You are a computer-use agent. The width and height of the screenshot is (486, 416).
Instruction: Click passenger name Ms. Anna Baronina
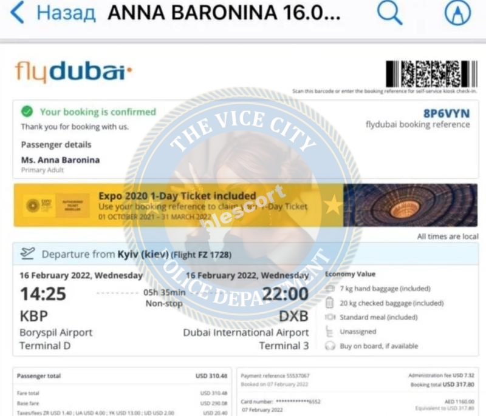60,160
